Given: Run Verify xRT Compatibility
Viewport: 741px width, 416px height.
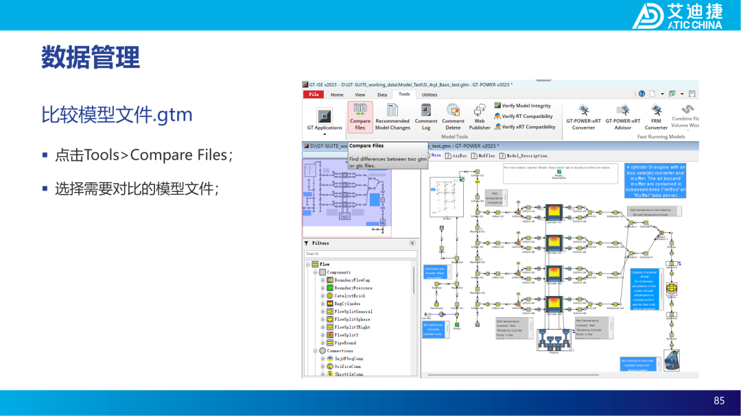Looking at the screenshot, I should [525, 127].
